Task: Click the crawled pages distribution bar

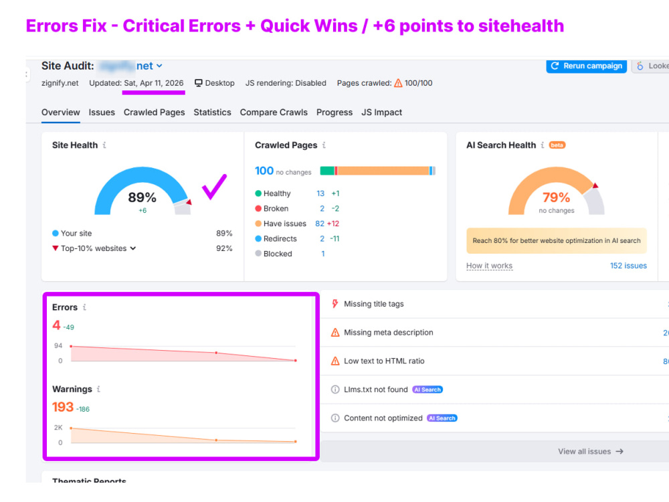Action: [377, 171]
